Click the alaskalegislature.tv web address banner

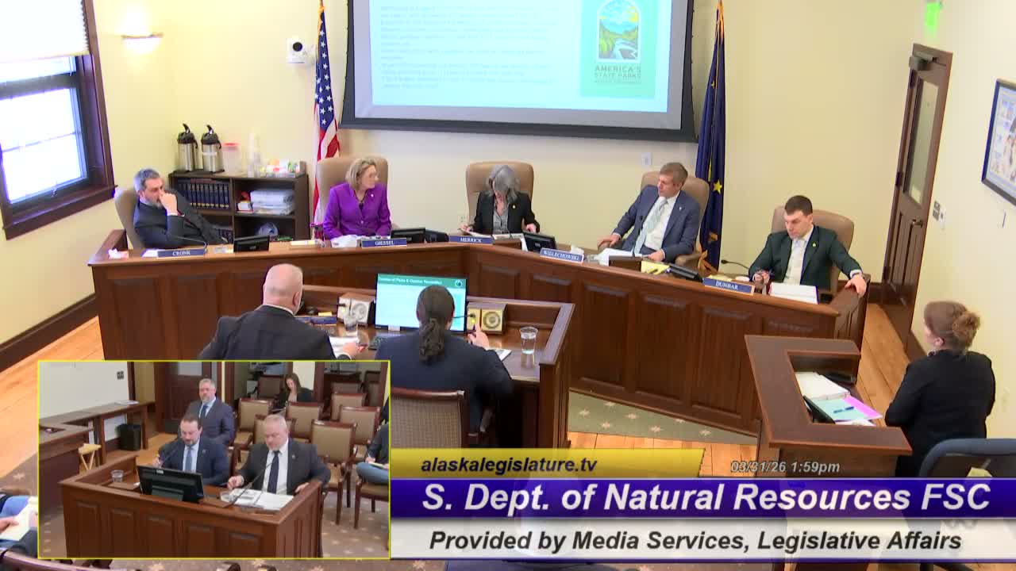pos(547,464)
